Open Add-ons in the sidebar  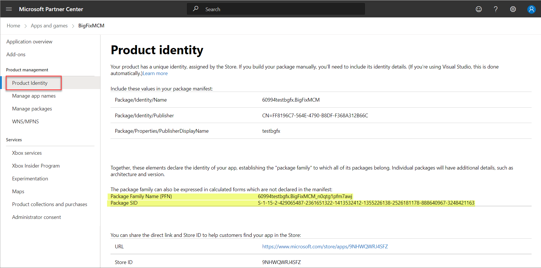[x=16, y=55]
